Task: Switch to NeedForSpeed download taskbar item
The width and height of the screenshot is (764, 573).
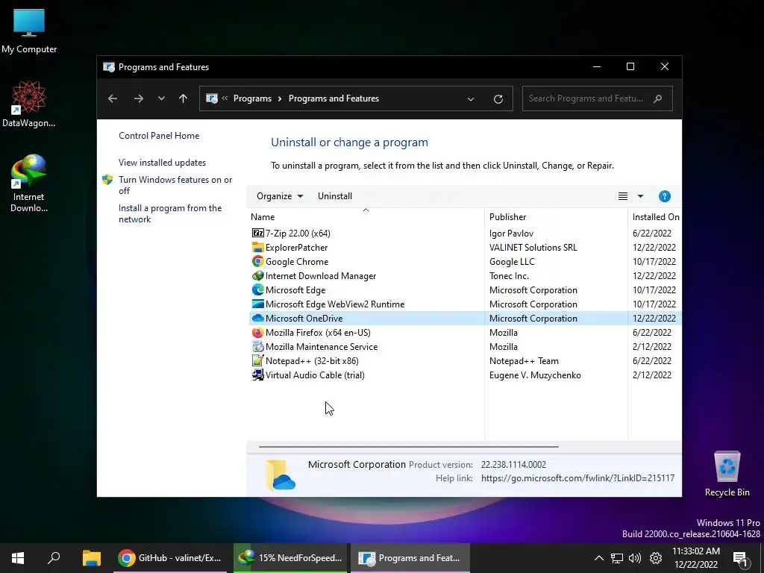Action: pos(290,558)
